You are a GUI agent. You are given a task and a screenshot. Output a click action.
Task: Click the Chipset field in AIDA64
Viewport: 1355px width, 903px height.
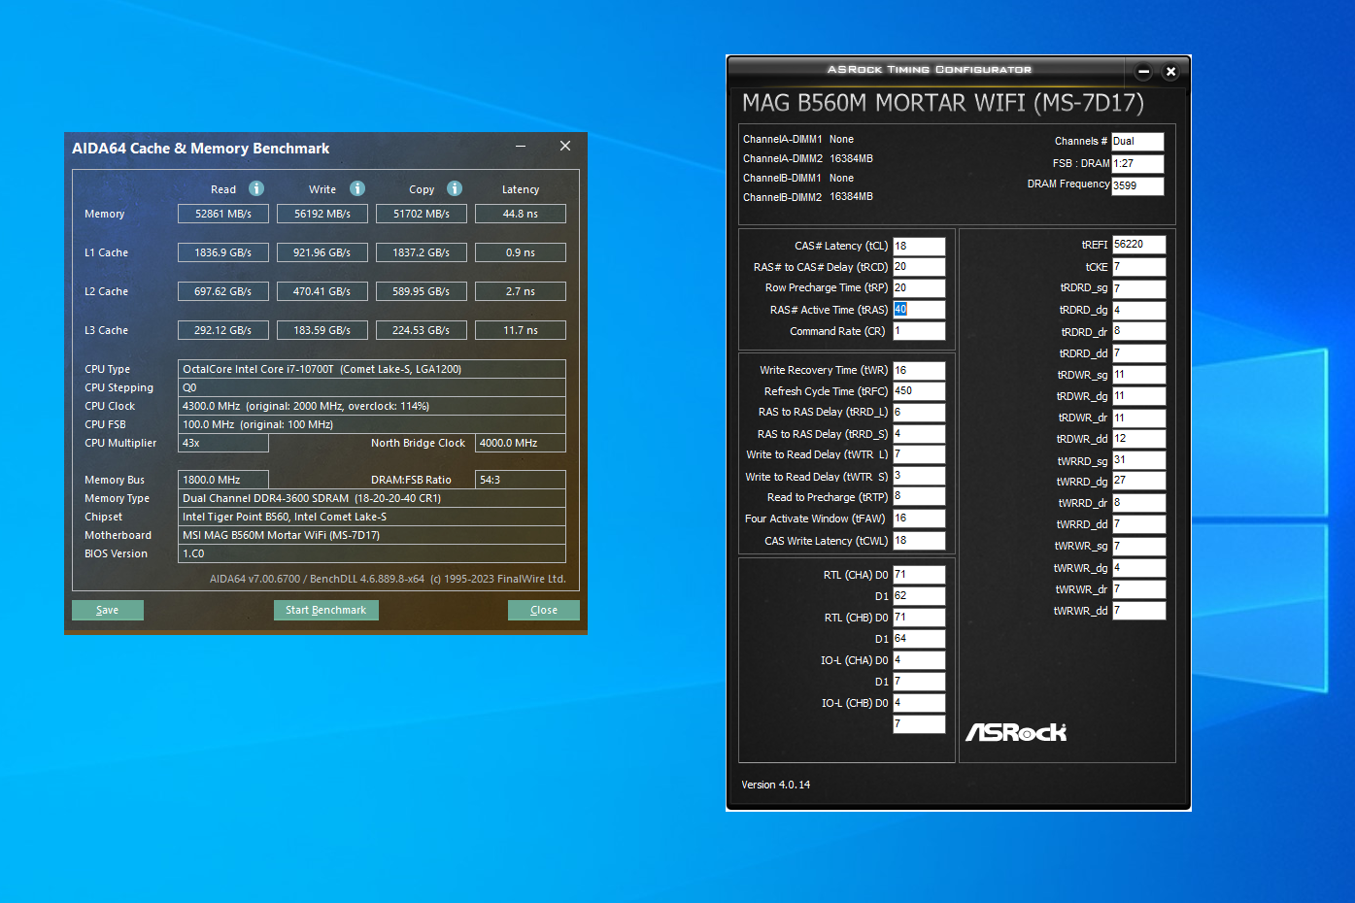point(372,517)
